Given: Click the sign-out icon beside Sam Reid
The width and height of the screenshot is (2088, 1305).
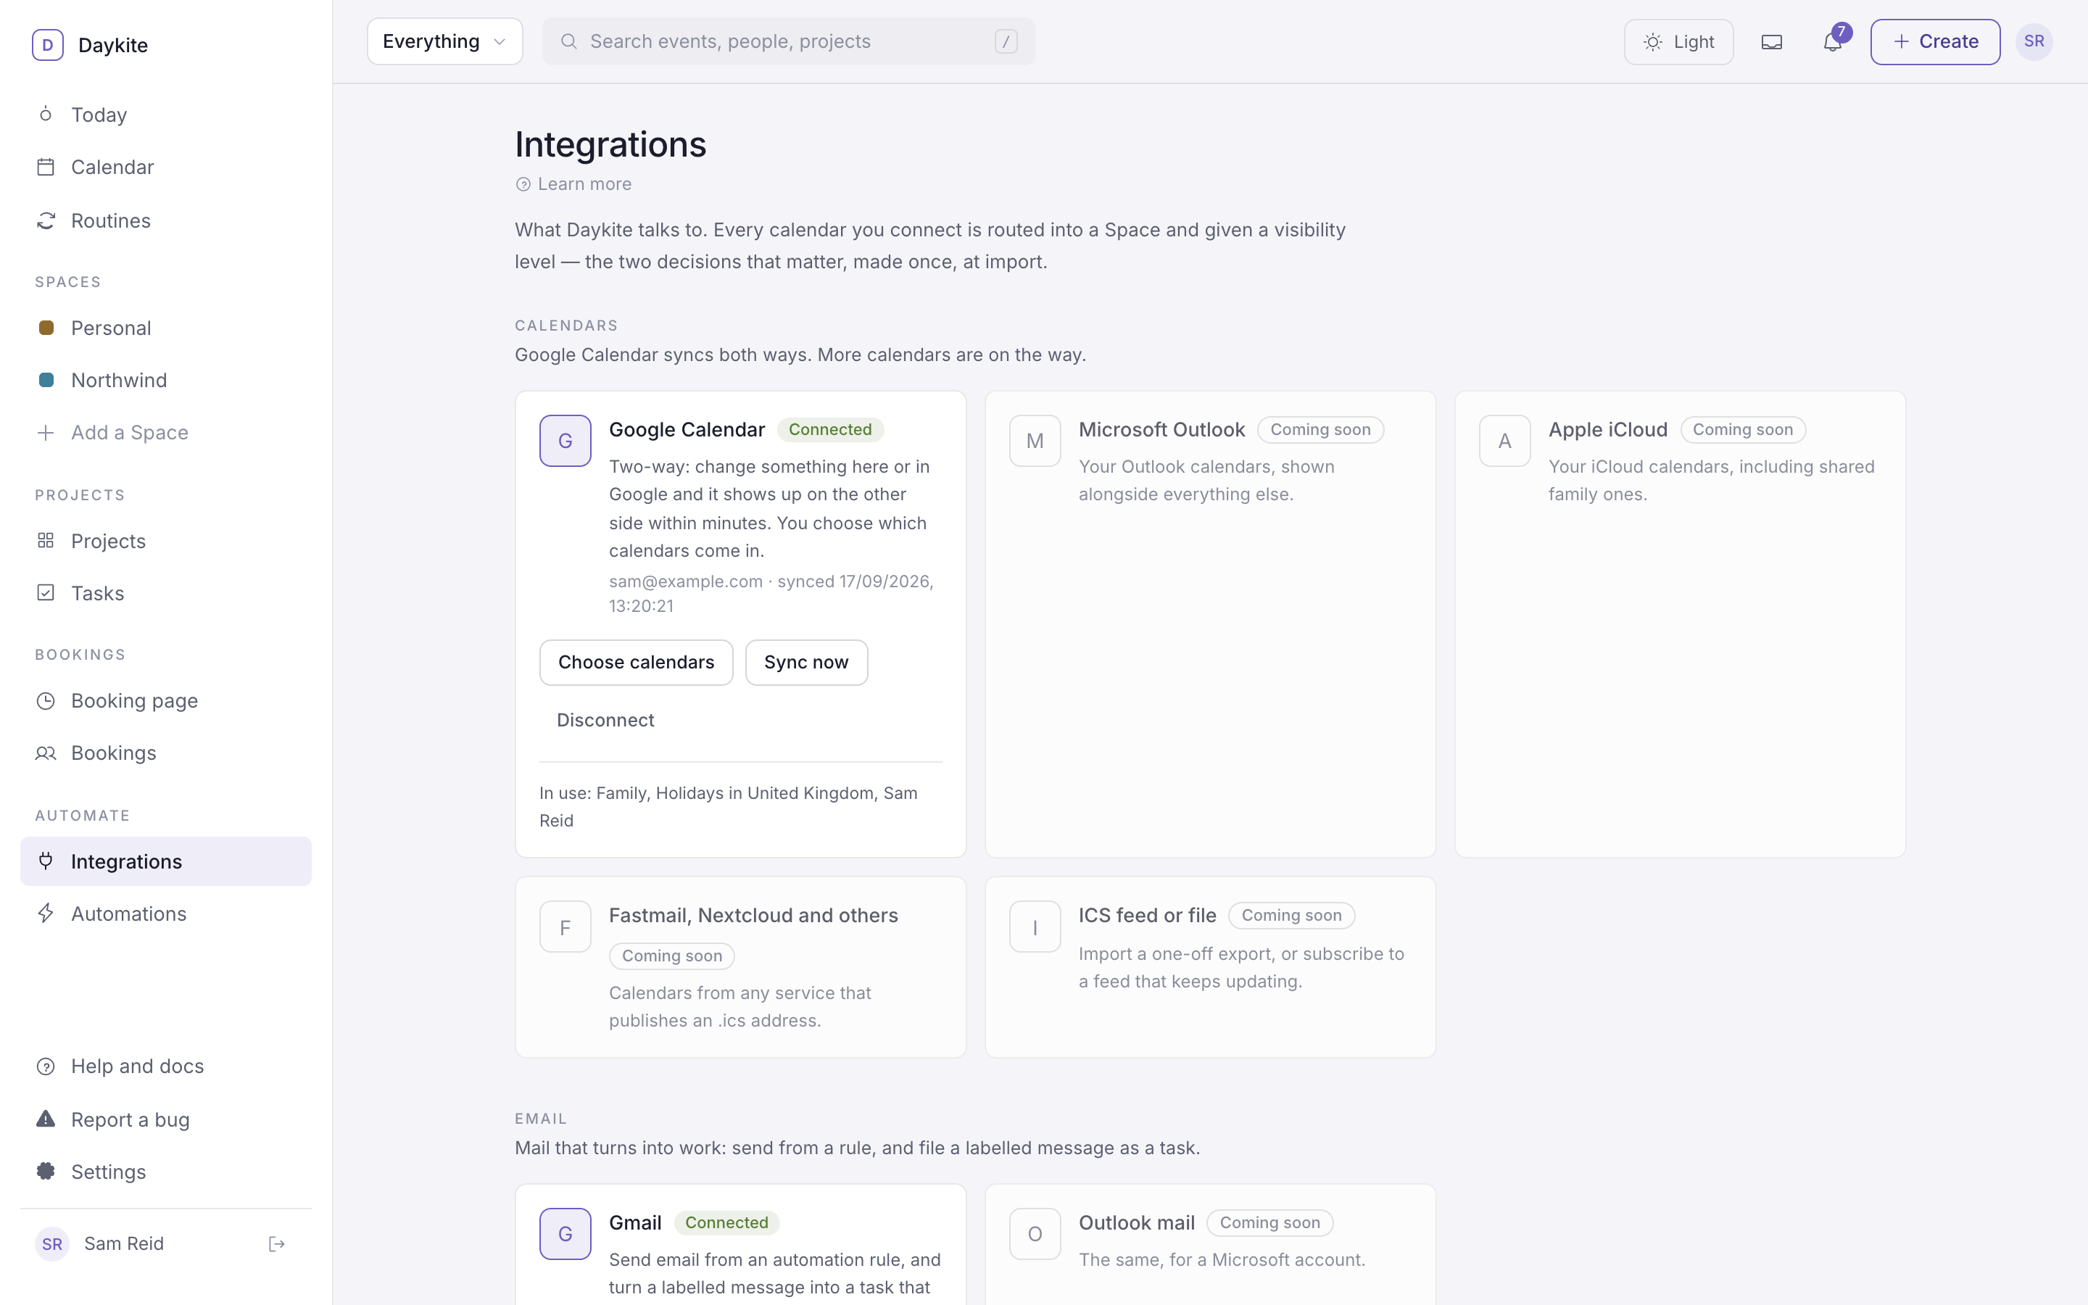Looking at the screenshot, I should 277,1243.
